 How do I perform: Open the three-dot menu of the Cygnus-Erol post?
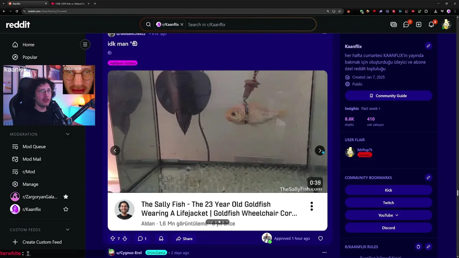[x=325, y=252]
